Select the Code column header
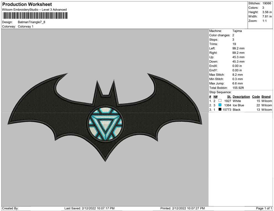This screenshot has width=274, height=211. [256, 97]
